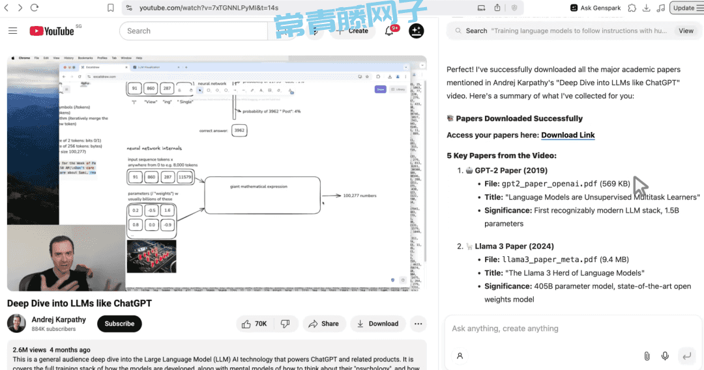Open YouTube notifications bell

pyautogui.click(x=389, y=31)
